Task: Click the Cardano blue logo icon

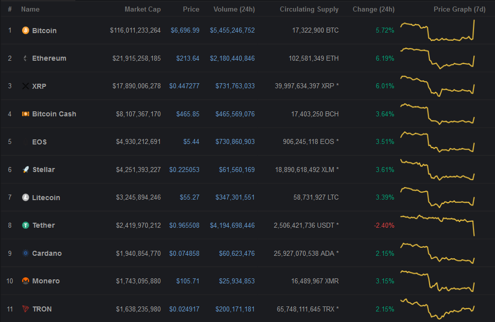Action: click(26, 253)
